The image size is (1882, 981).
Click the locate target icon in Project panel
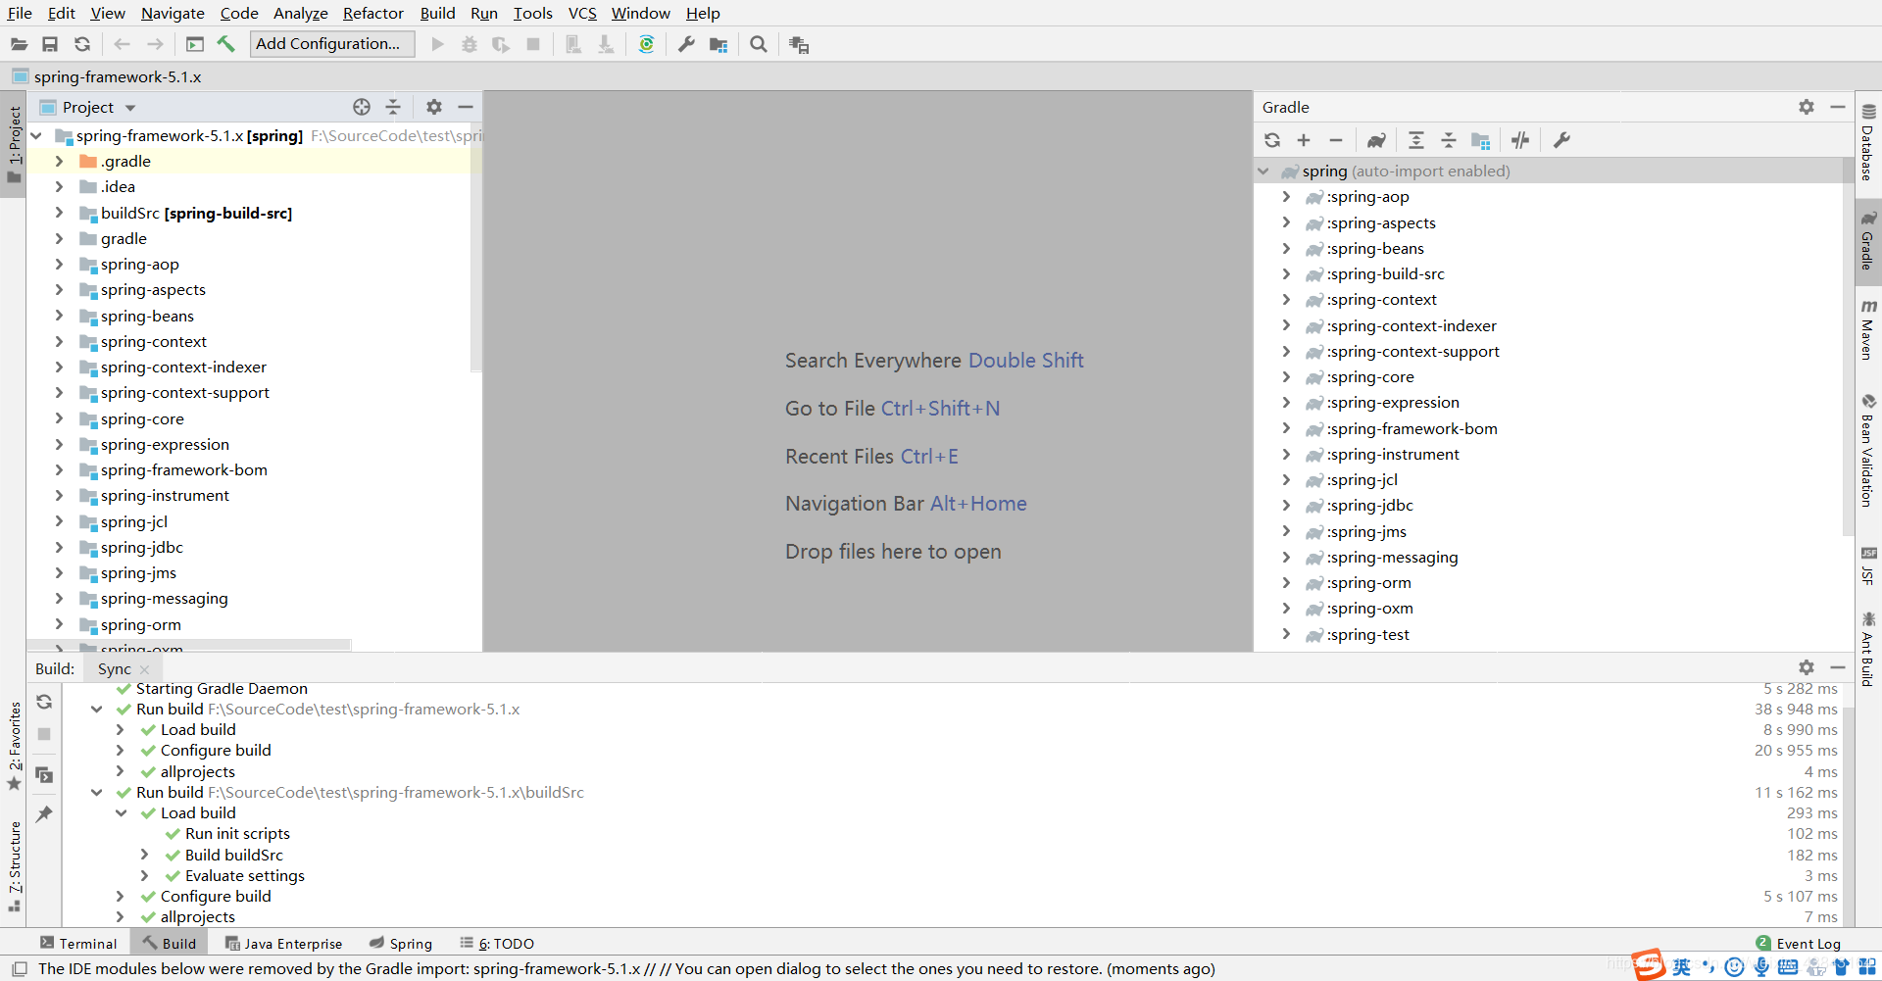click(362, 107)
